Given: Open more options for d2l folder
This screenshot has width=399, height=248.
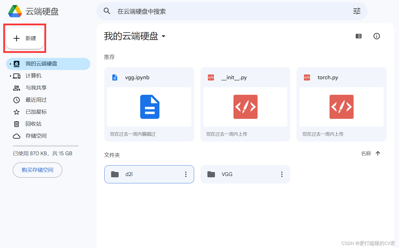Looking at the screenshot, I should (x=186, y=174).
